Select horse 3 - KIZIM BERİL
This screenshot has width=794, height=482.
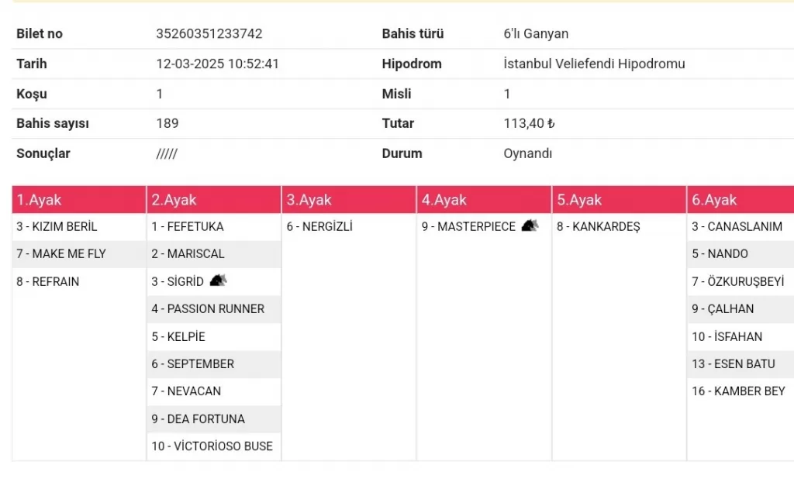click(x=57, y=227)
